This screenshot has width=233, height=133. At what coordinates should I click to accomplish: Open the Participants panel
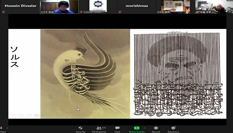99,128
